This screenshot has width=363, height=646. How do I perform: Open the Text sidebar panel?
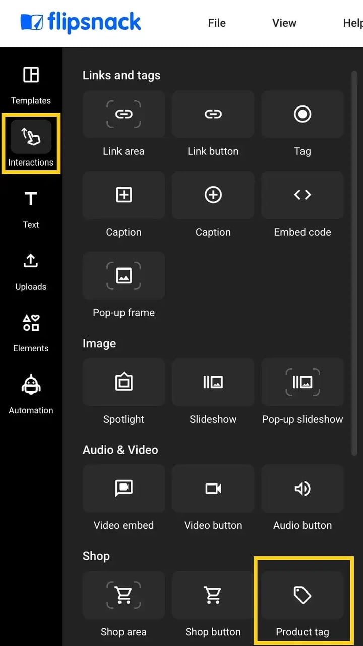pyautogui.click(x=31, y=209)
